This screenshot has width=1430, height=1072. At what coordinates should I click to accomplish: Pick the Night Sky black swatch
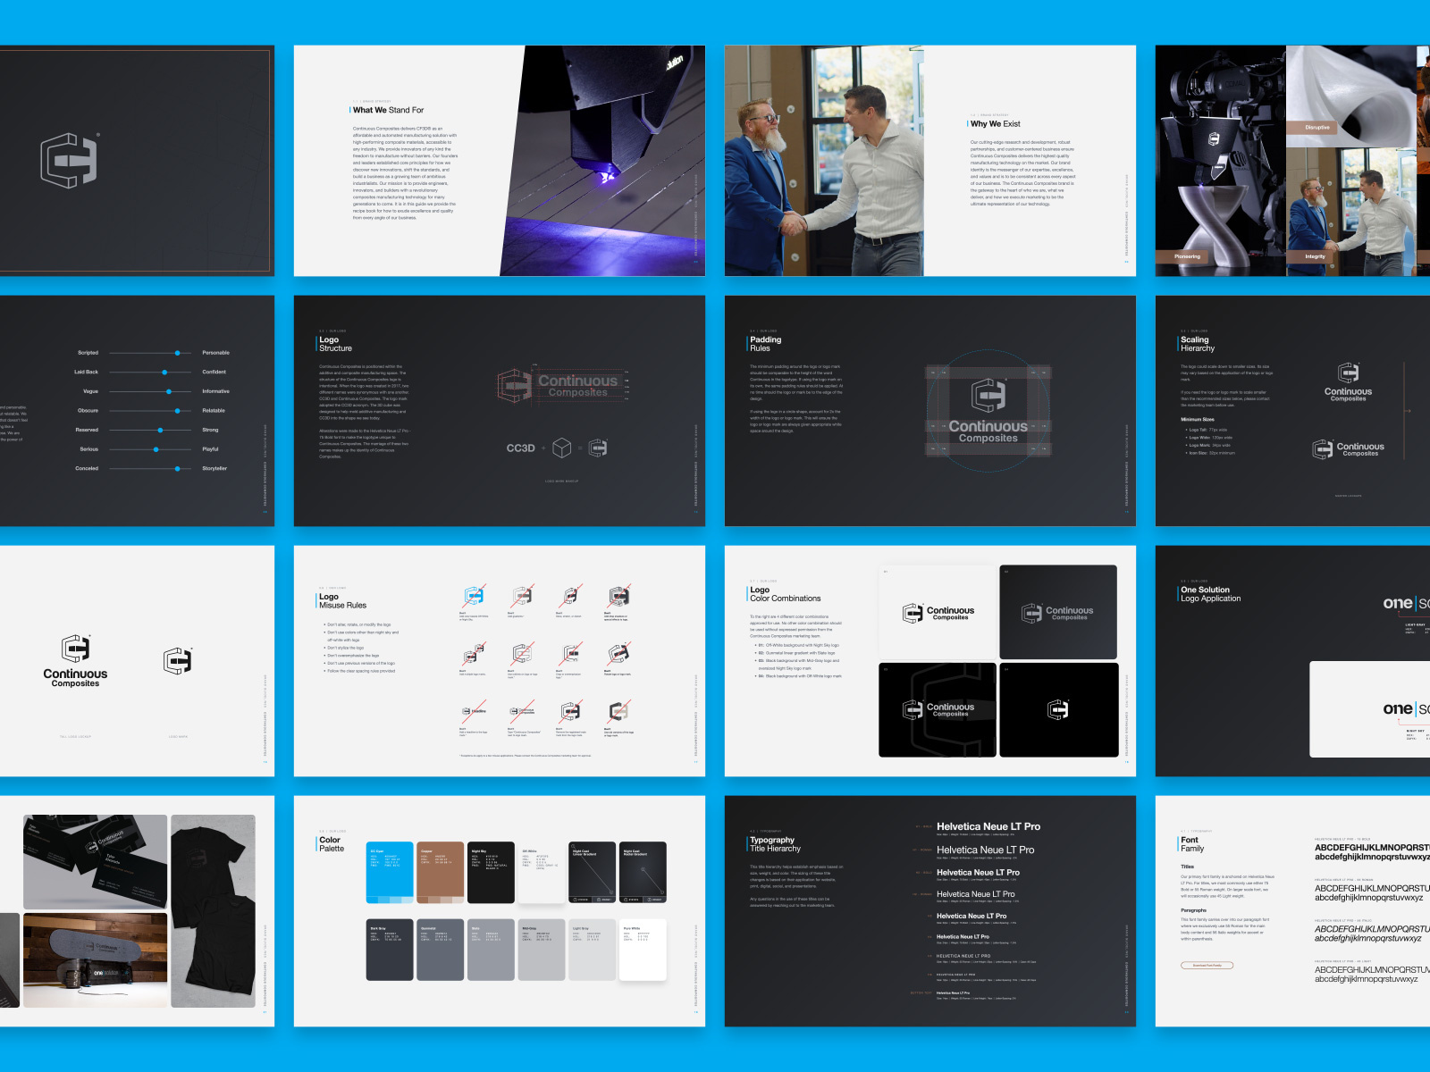(x=492, y=872)
